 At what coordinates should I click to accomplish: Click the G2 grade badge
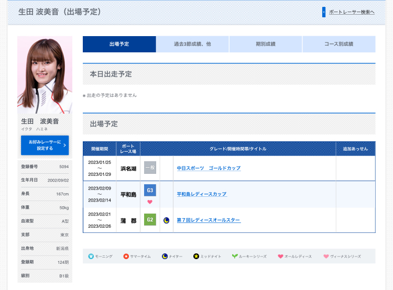pyautogui.click(x=150, y=220)
